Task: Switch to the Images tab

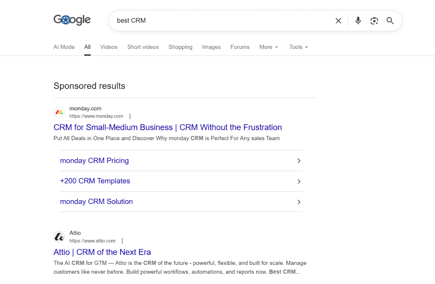Action: click(x=211, y=47)
